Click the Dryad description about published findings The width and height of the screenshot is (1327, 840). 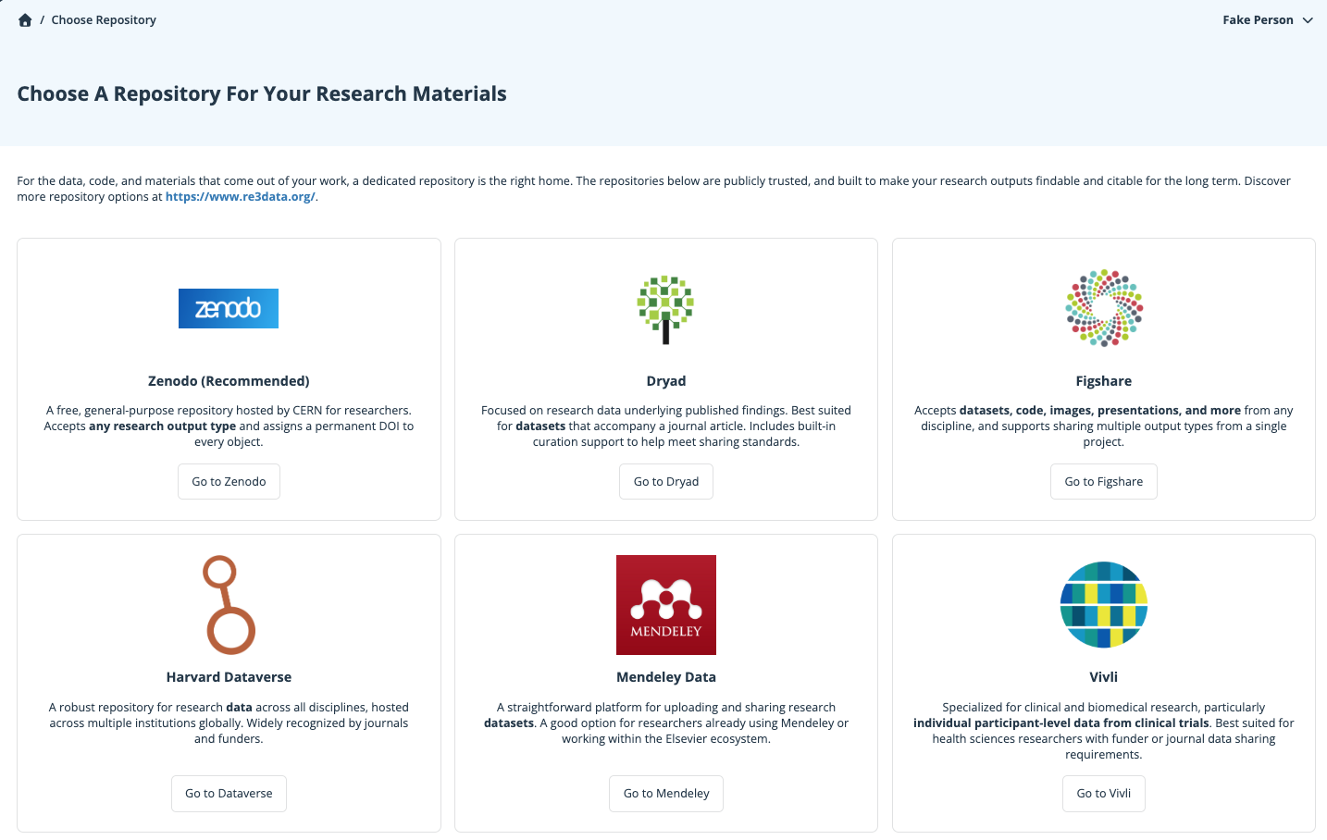666,426
